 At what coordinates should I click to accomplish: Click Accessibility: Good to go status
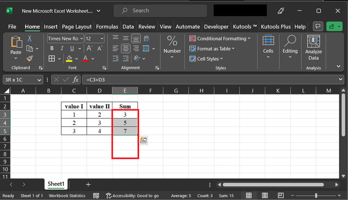[x=132, y=196]
